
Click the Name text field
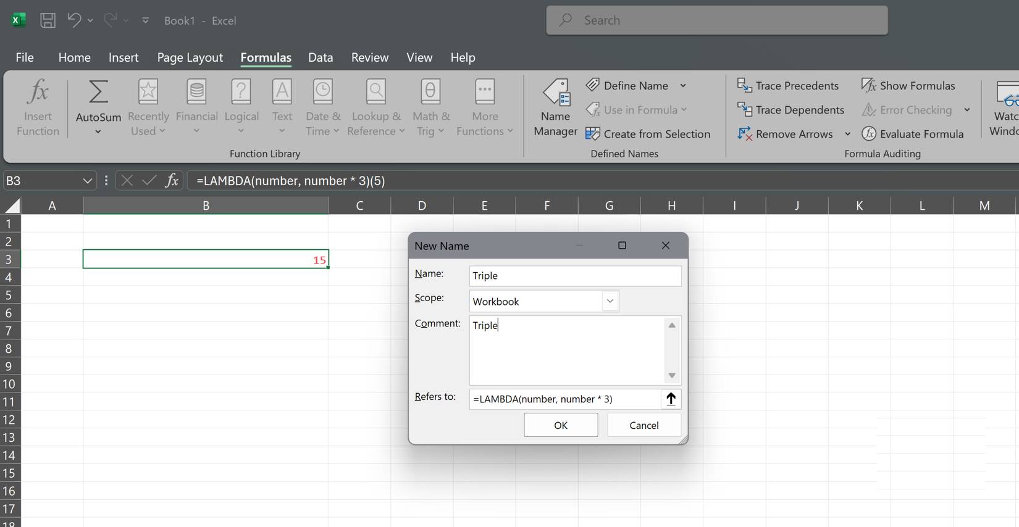pos(575,276)
